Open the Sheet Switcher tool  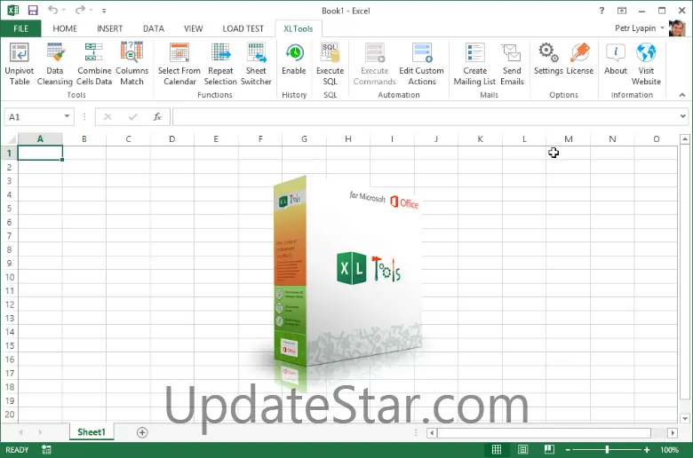(x=256, y=54)
